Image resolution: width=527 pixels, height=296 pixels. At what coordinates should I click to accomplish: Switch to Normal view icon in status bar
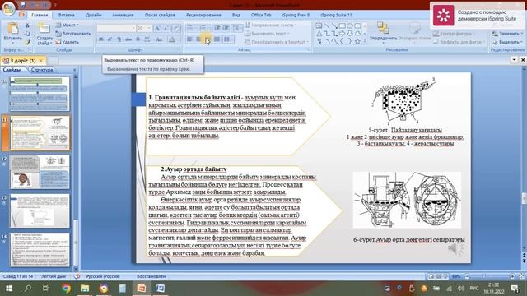pyautogui.click(x=431, y=276)
